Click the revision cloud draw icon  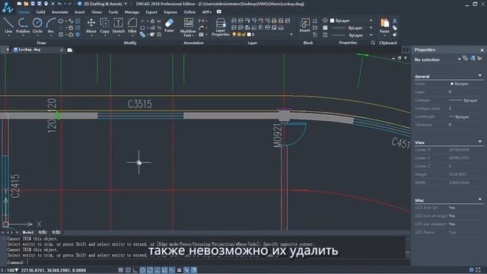click(71, 34)
